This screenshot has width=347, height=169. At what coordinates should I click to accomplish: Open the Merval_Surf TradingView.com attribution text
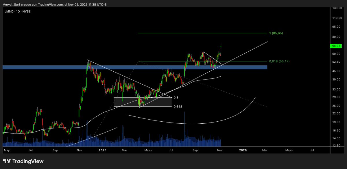pyautogui.click(x=54, y=4)
